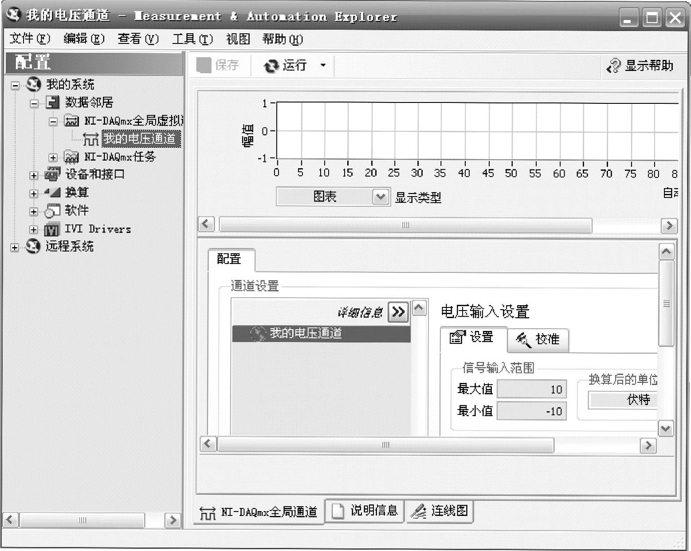
Task: Click the 显示帮助 question mark icon
Action: (x=614, y=66)
